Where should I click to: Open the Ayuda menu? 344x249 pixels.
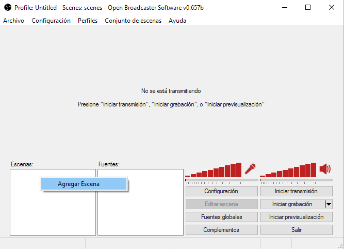coord(177,21)
